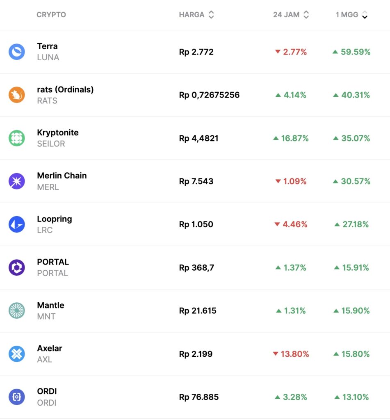Click the ORDI price Rp 76.885

pyautogui.click(x=199, y=397)
